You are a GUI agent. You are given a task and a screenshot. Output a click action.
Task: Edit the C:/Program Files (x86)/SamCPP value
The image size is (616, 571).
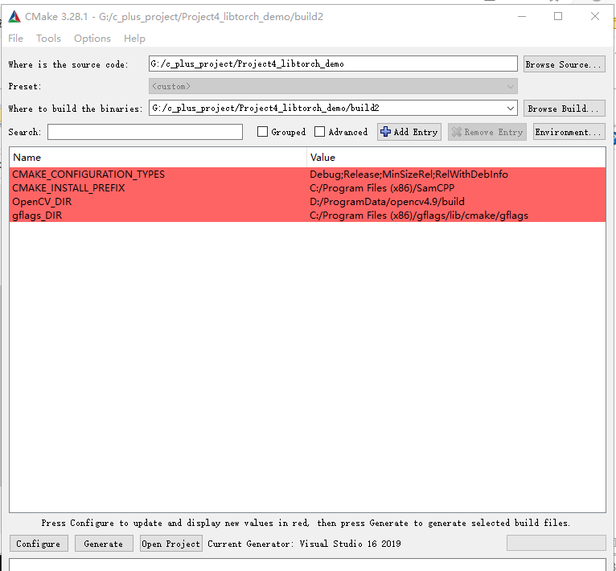coord(382,188)
